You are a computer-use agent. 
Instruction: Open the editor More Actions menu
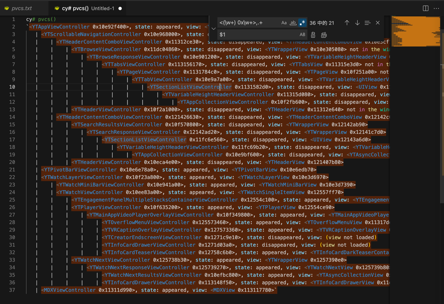[436, 8]
